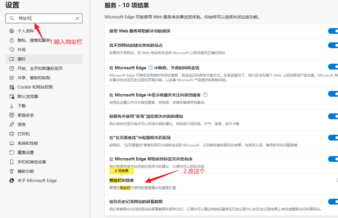Toggle 使用 Web 服务帮助解决导航错误 switch
This screenshot has width=338, height=218.
pos(333,31)
